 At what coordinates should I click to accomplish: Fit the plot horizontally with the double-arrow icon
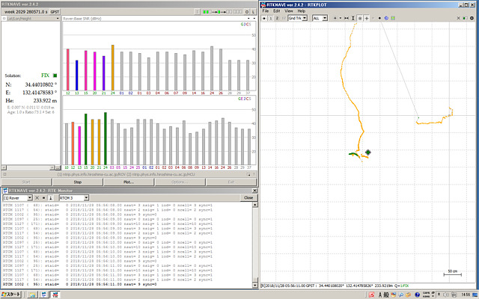click(347, 18)
